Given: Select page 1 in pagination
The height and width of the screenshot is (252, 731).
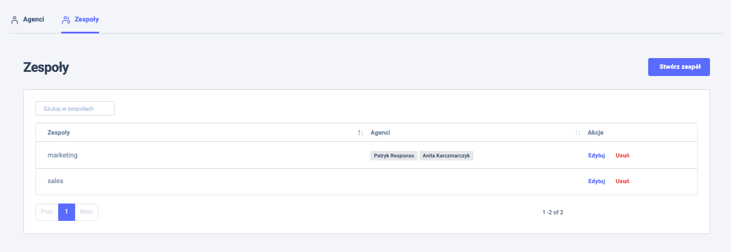Looking at the screenshot, I should click(x=67, y=212).
